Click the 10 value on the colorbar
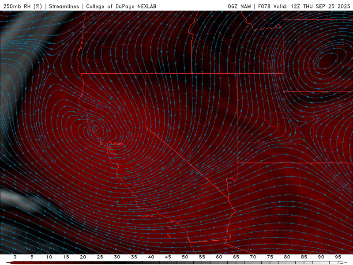This screenshot has width=353, height=265. point(49,257)
